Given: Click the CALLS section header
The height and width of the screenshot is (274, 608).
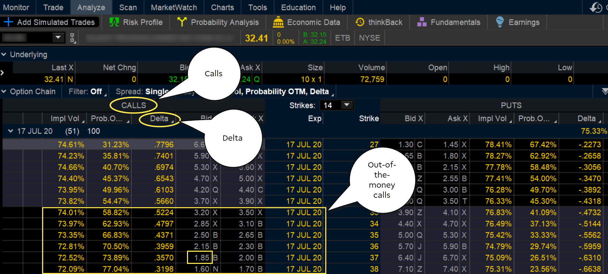Looking at the screenshot, I should [x=134, y=105].
